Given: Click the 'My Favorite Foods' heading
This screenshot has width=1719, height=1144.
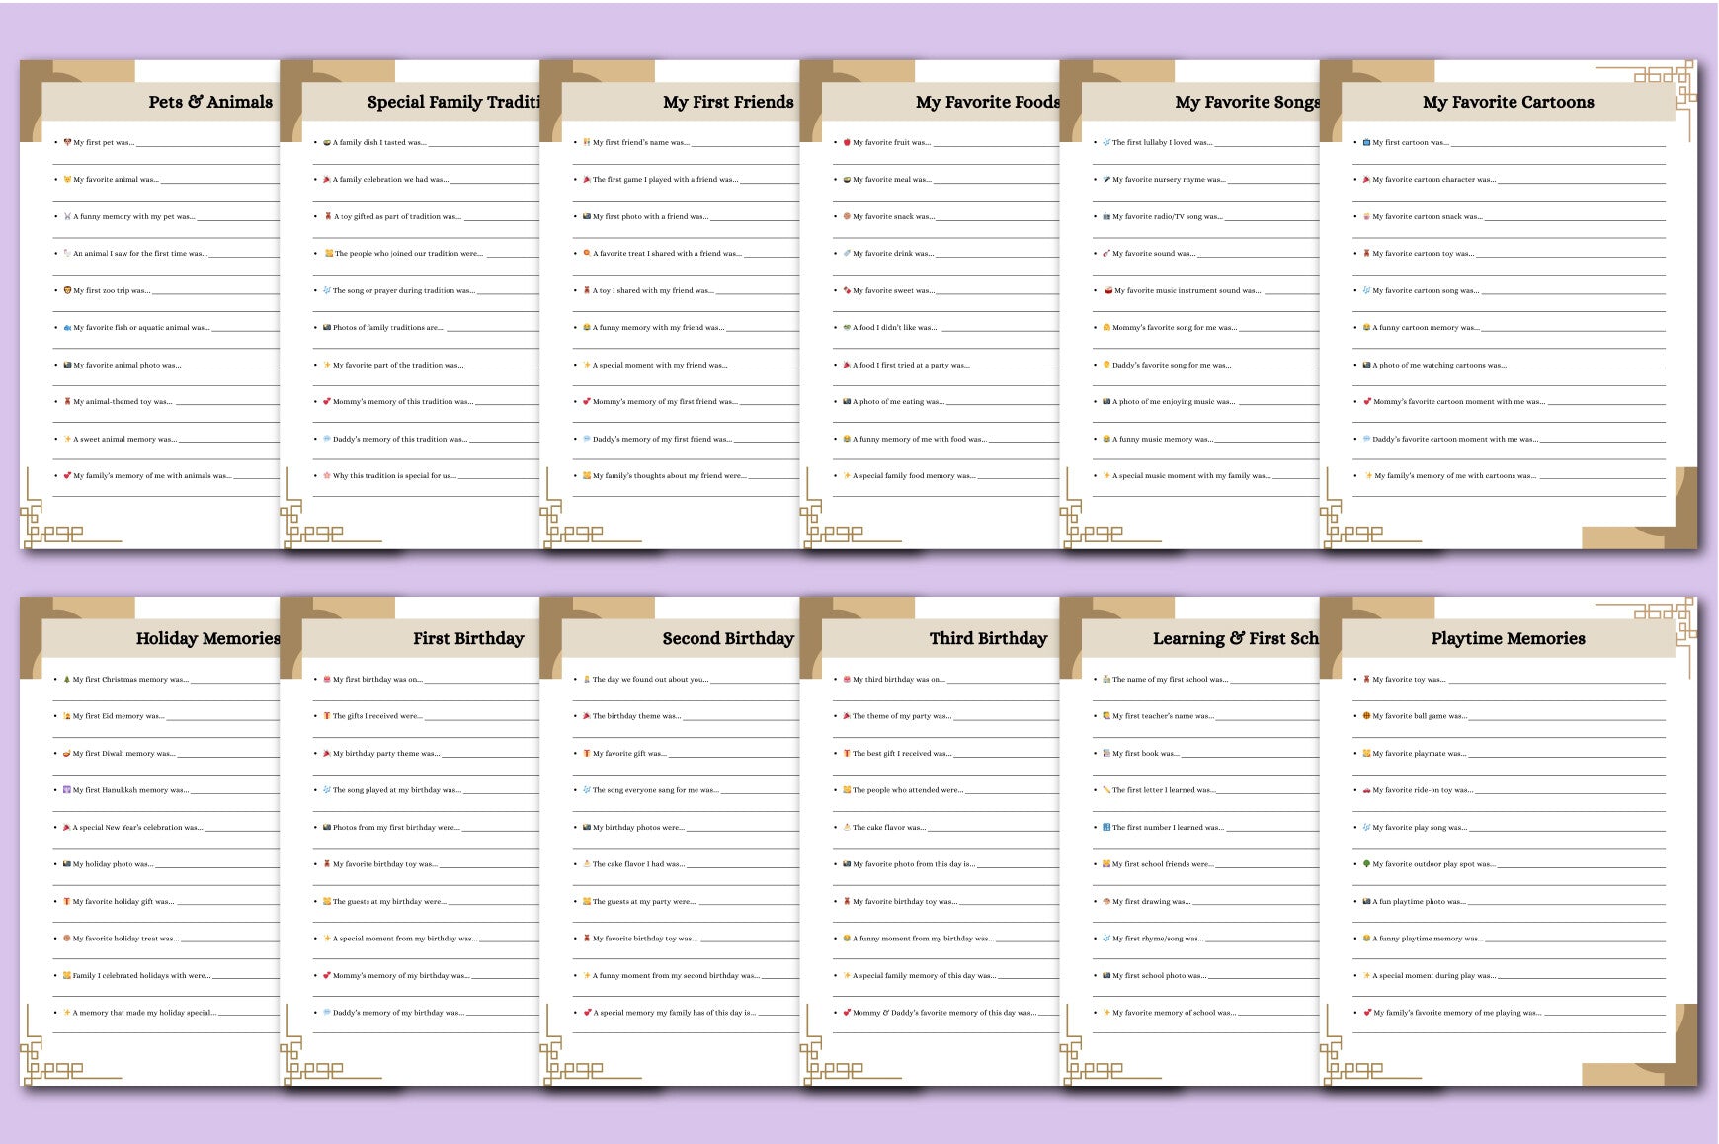Looking at the screenshot, I should coord(987,102).
